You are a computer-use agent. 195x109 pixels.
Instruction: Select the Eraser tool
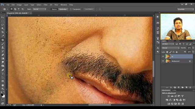tap(3, 55)
